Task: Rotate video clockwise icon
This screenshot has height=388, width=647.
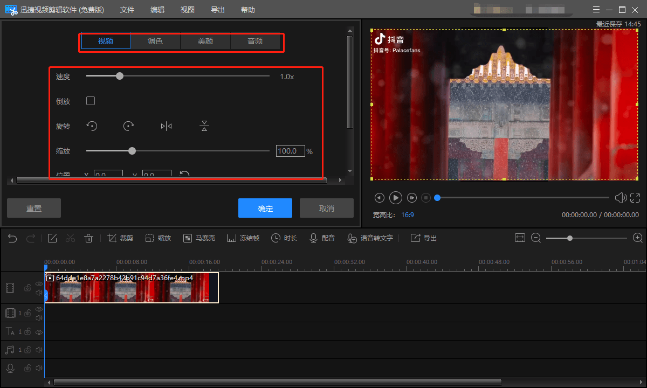Action: click(128, 126)
